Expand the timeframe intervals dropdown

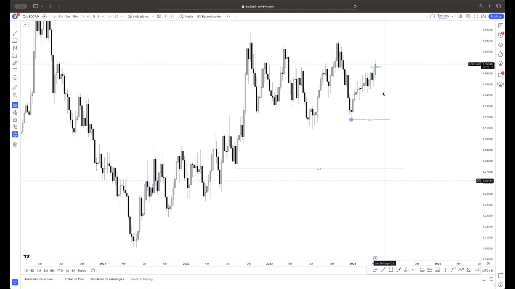(x=103, y=17)
